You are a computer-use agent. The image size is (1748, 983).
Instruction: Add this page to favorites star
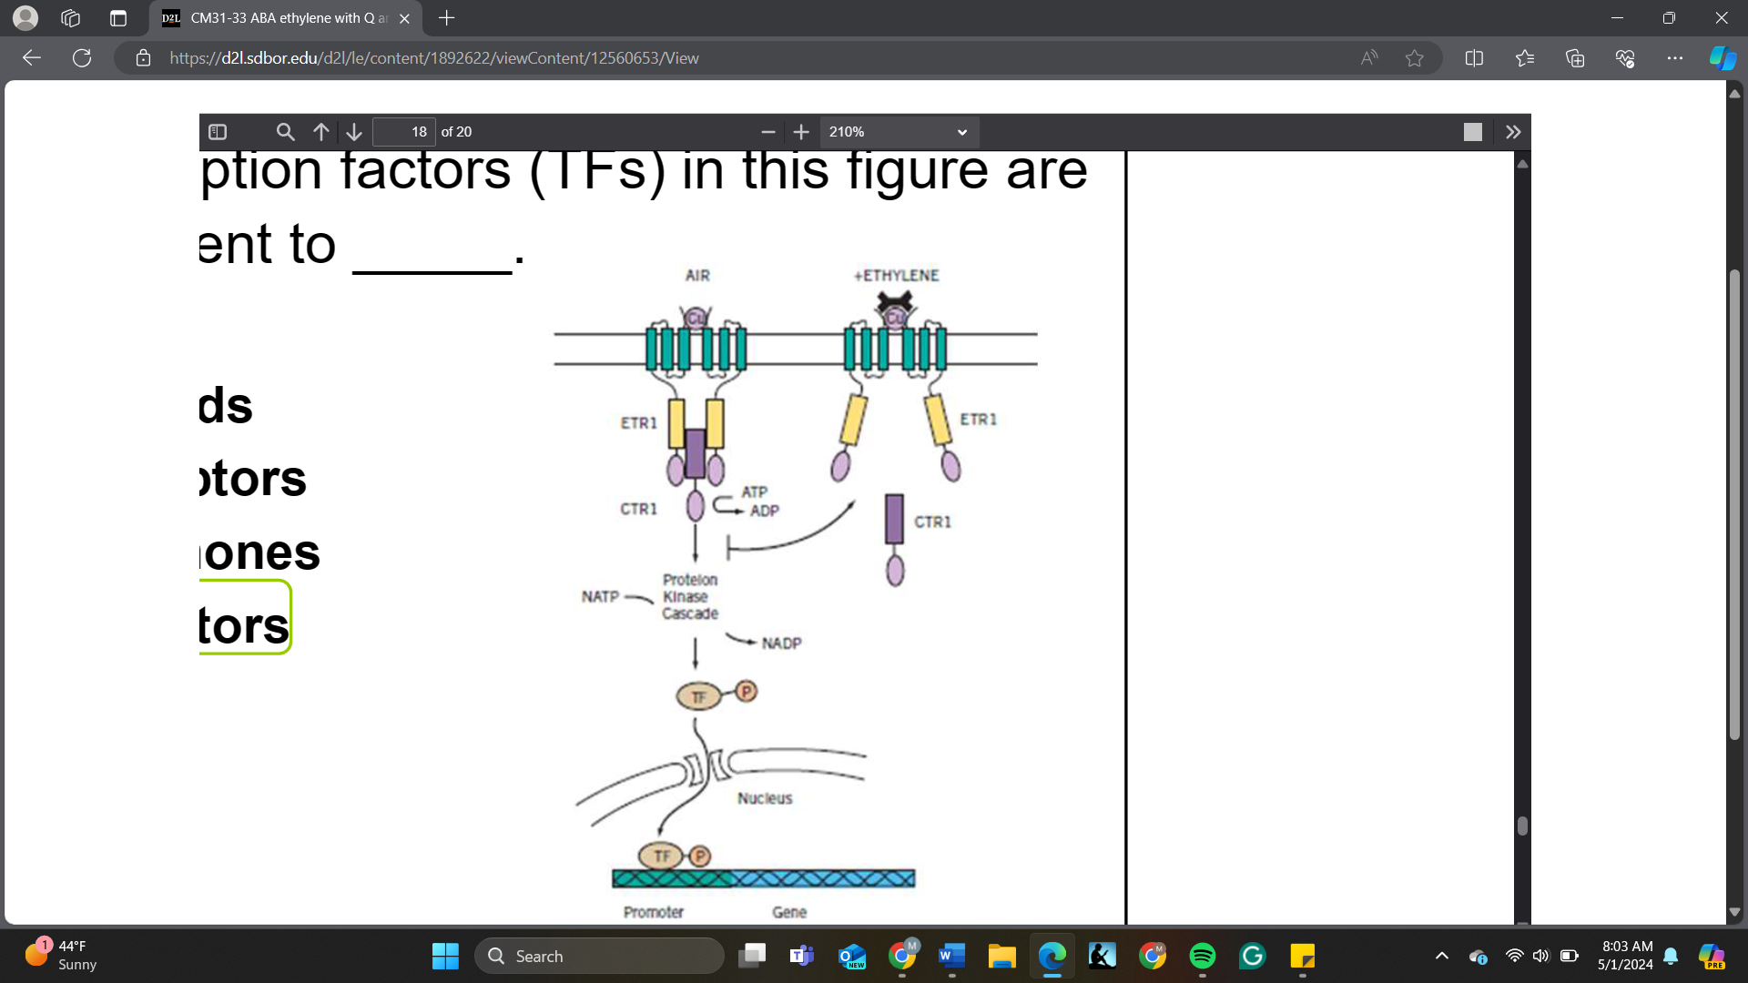click(x=1414, y=57)
